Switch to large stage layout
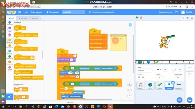This screenshot has height=109, width=195. coord(187,18)
